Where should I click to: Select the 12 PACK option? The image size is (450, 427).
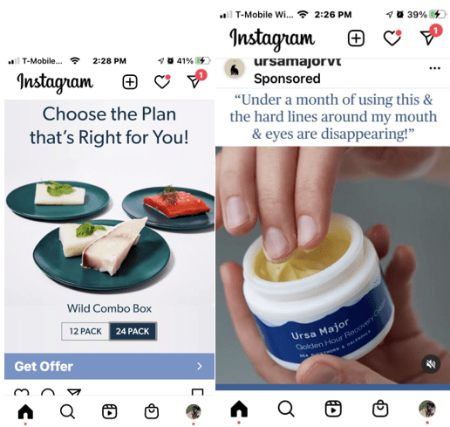pyautogui.click(x=85, y=331)
